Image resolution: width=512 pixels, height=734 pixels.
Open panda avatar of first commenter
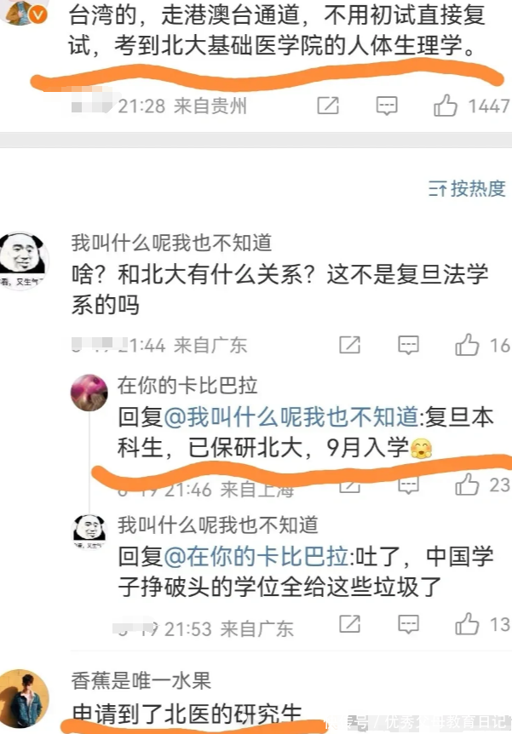[x=23, y=261]
